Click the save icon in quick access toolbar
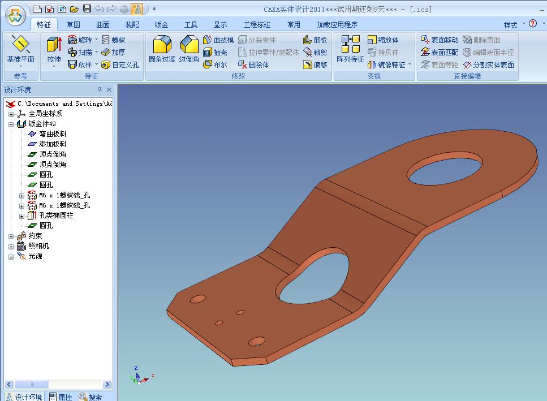Screen dimensions: 547x401 [x=87, y=8]
